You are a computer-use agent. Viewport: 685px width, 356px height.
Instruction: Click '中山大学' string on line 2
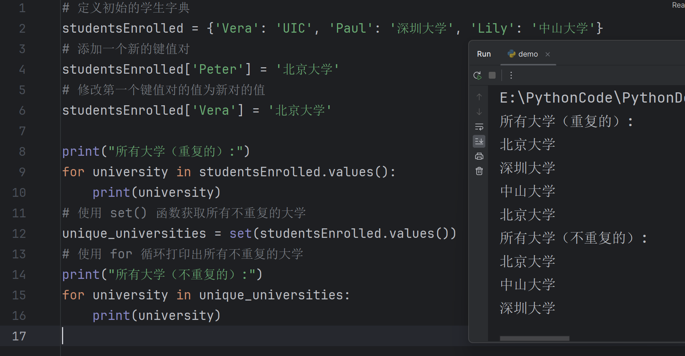tap(563, 28)
